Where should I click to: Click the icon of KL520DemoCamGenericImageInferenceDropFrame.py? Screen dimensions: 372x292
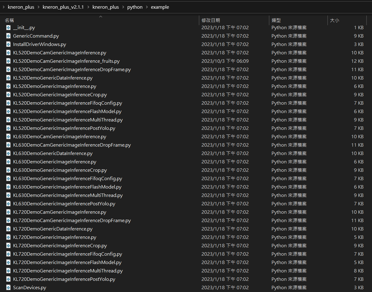[x=8, y=70]
